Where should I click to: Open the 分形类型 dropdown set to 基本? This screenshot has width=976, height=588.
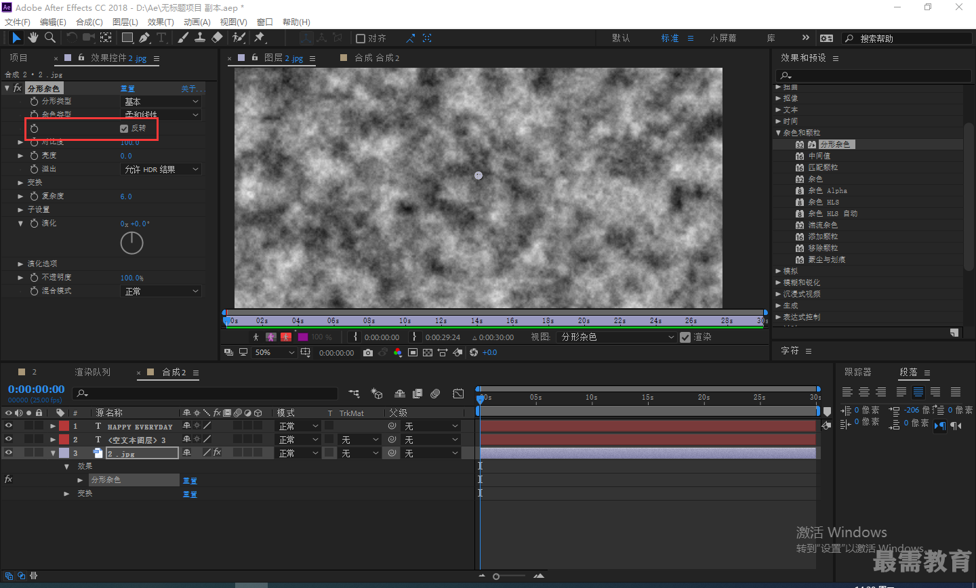[x=161, y=101]
